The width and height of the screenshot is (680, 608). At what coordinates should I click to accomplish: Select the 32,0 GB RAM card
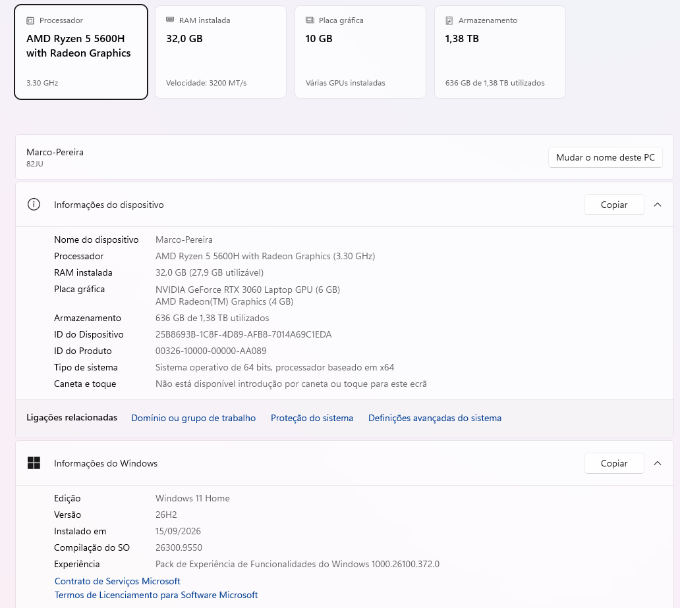(221, 52)
